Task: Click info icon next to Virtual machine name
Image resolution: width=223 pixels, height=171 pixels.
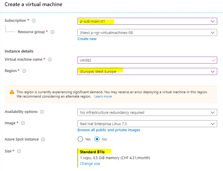Action: pos(50,59)
